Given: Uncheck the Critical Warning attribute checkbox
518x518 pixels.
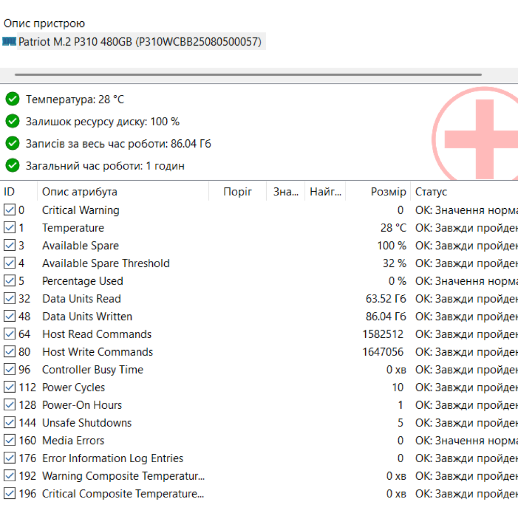Looking at the screenshot, I should tap(9, 210).
